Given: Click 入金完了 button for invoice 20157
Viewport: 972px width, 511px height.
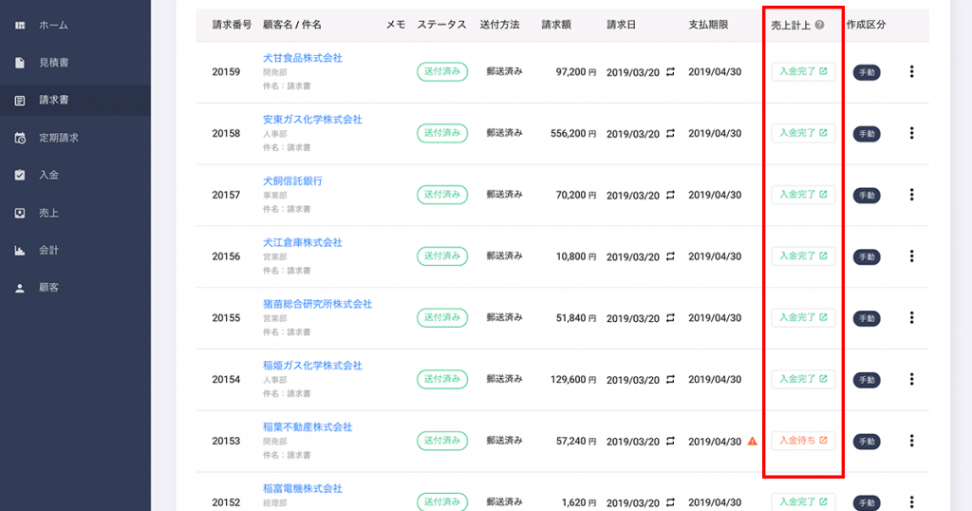Looking at the screenshot, I should click(x=803, y=194).
